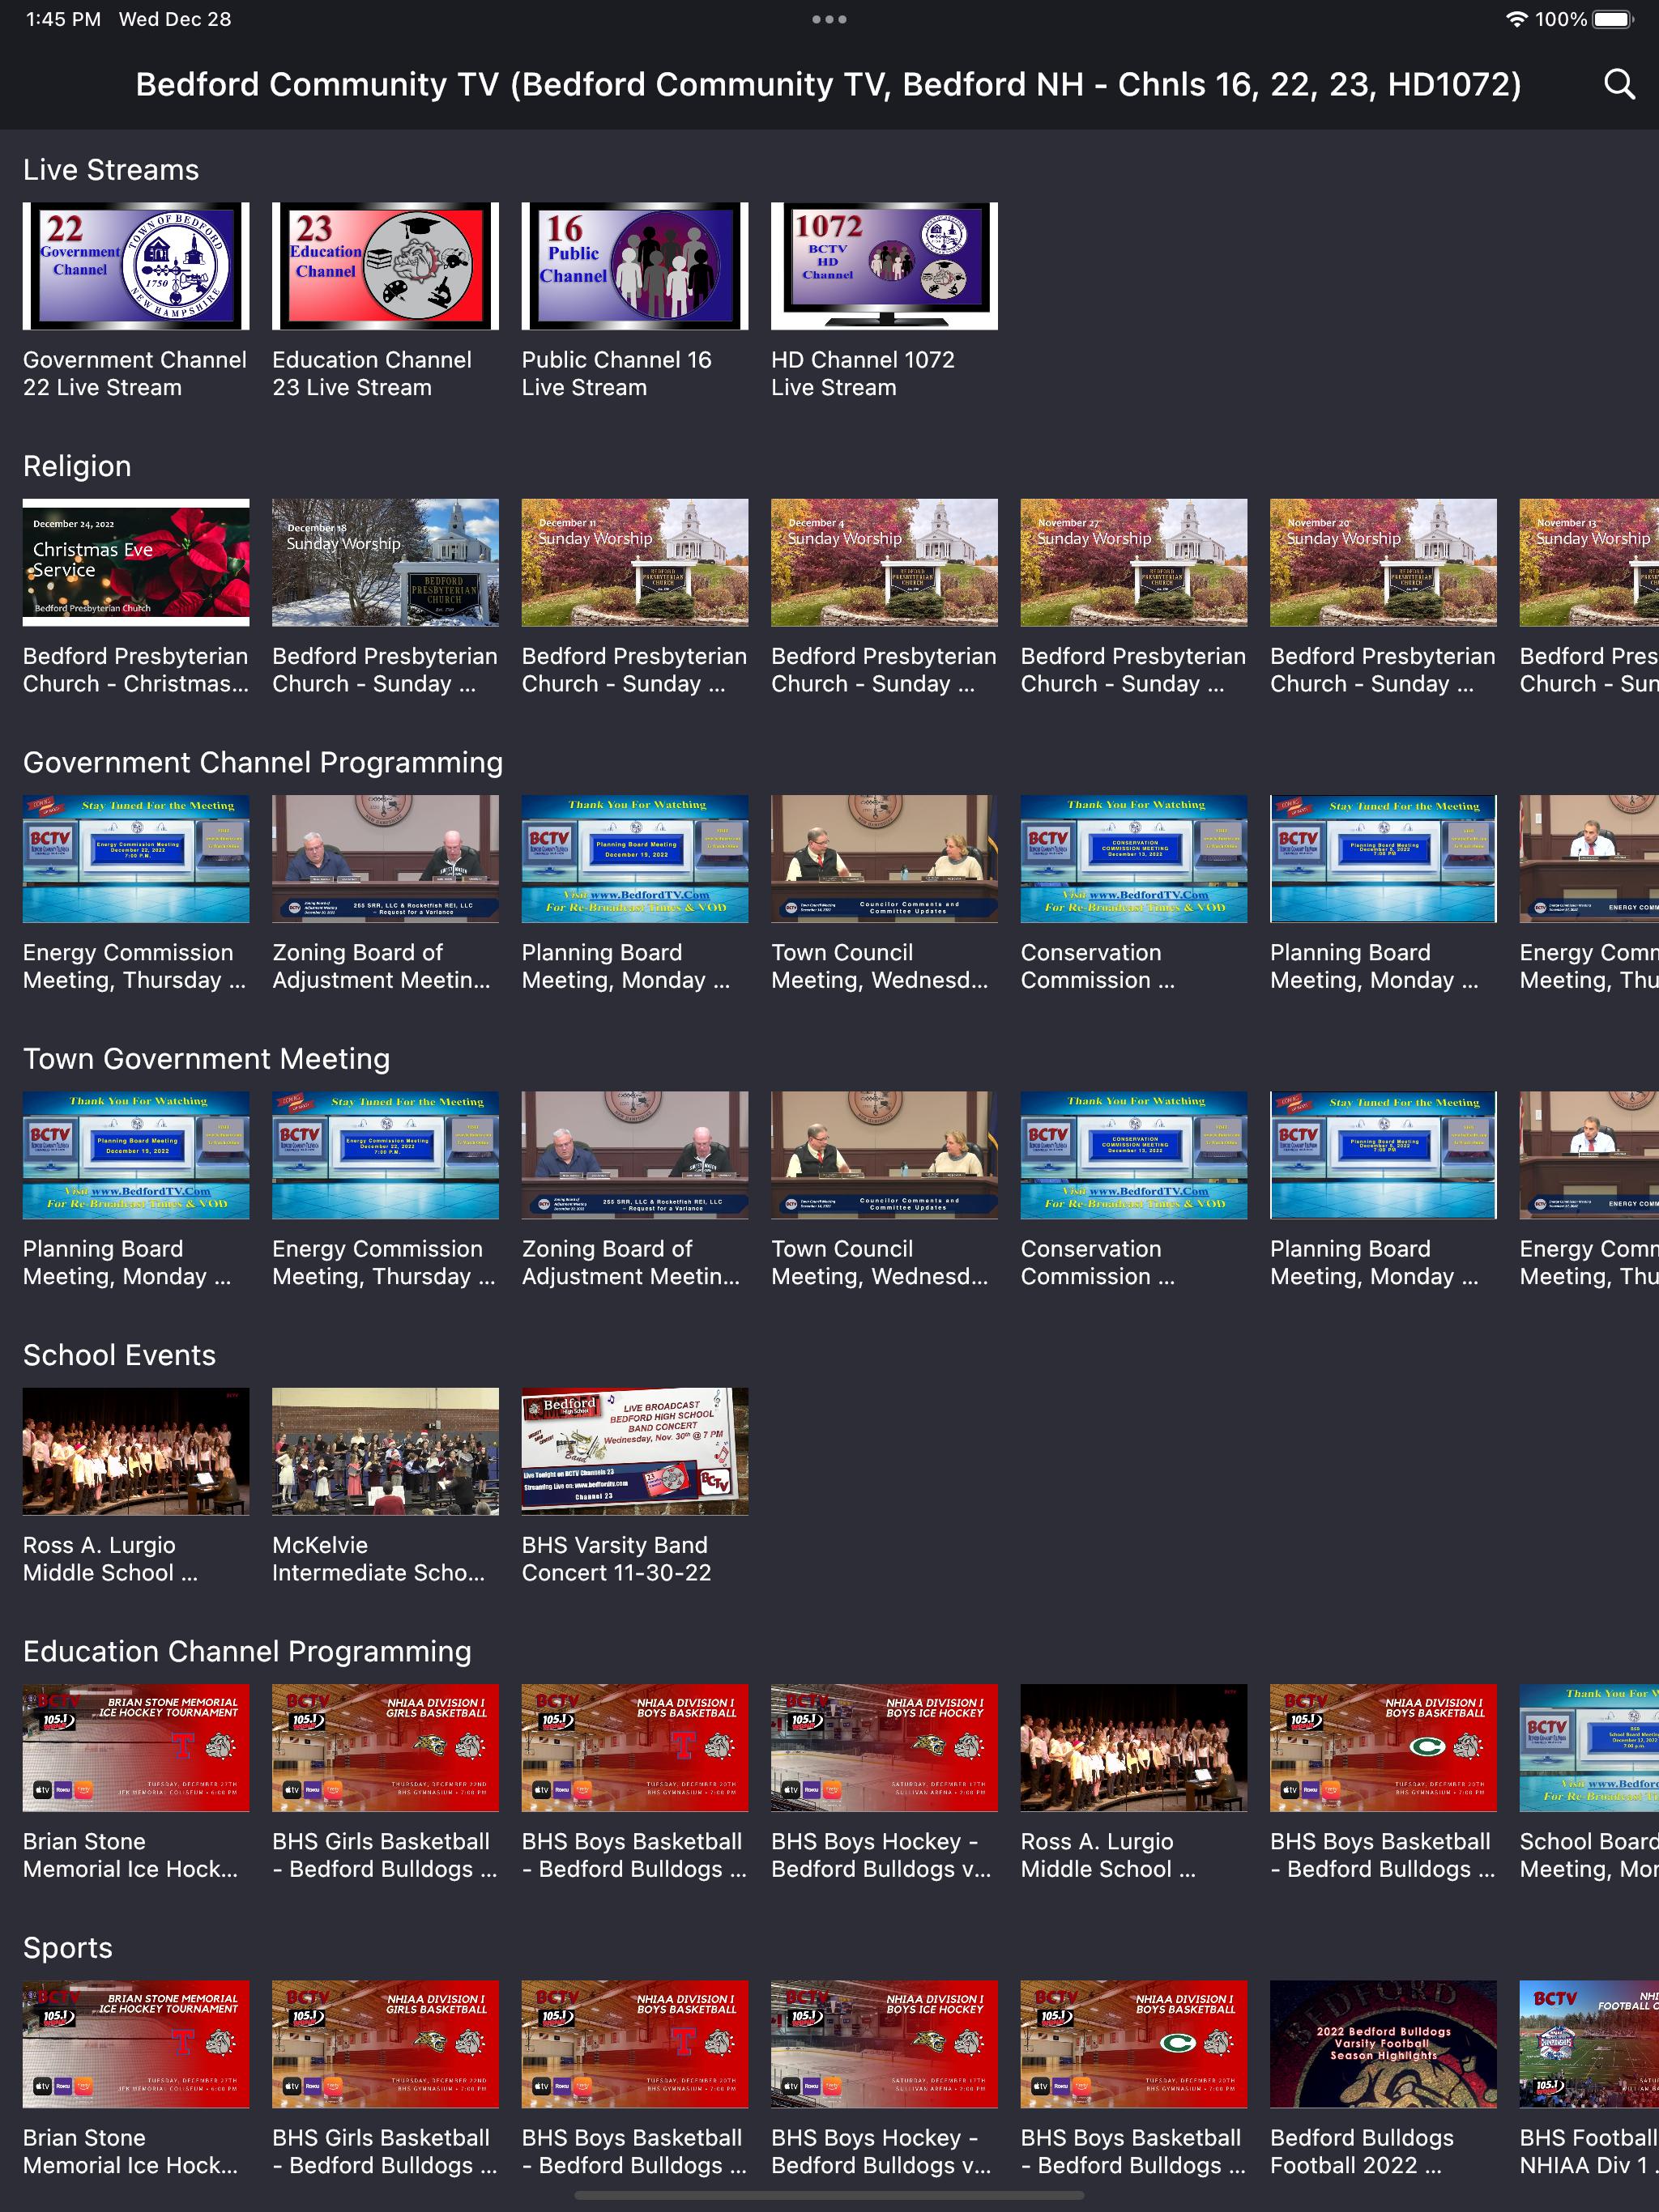
Task: Play December 11 Sunday Worship thumbnail
Action: 634,562
